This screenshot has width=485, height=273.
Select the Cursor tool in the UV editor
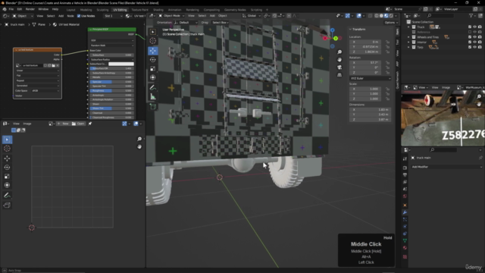7,149
